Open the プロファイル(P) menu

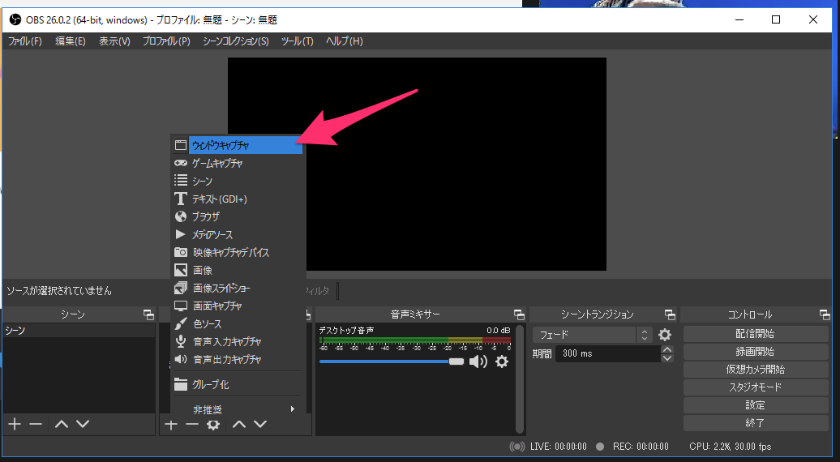[166, 41]
